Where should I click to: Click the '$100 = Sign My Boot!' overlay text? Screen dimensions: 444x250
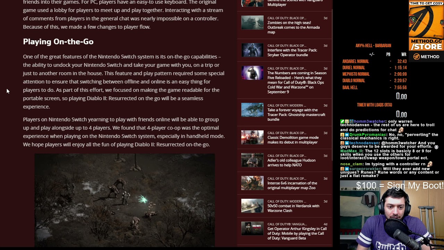click(x=400, y=186)
